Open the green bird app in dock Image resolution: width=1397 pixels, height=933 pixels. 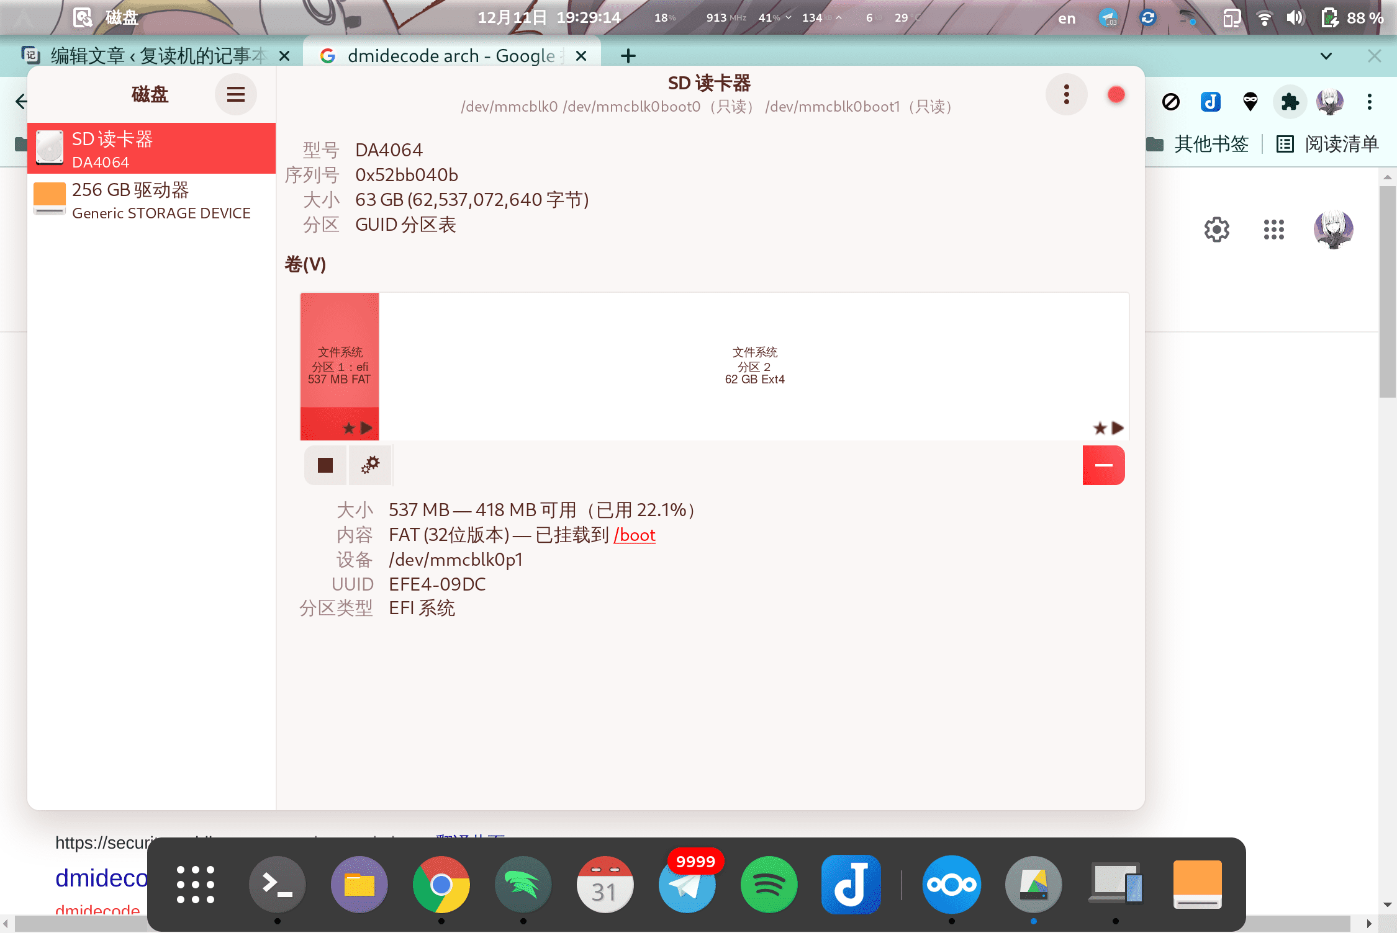tap(523, 885)
